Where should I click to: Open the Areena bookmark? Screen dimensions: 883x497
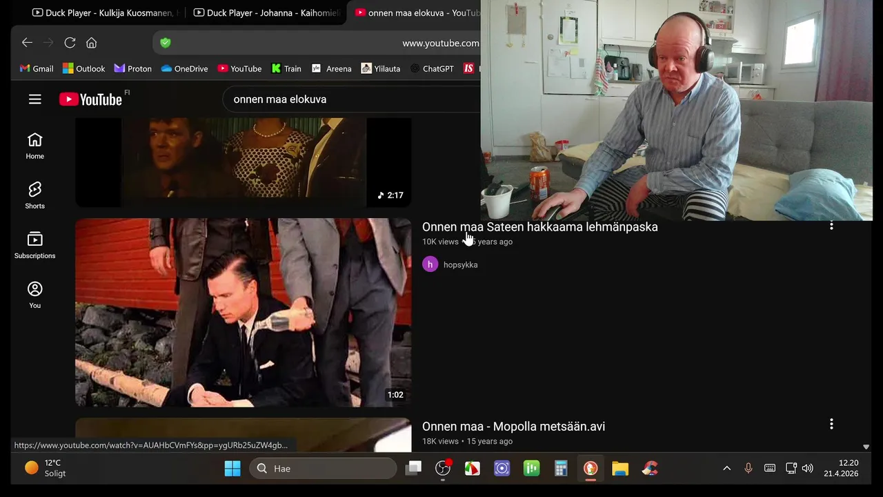point(332,68)
